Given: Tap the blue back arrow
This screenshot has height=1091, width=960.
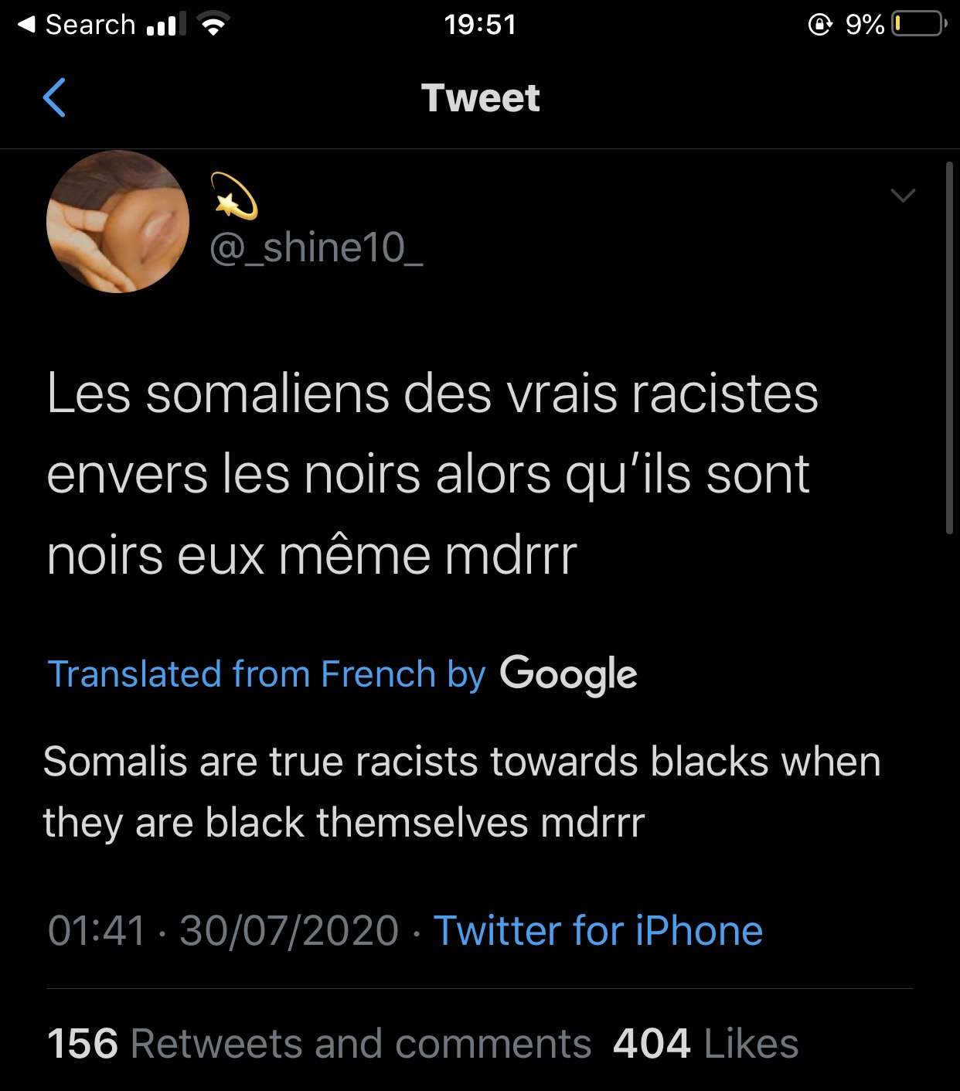Looking at the screenshot, I should click(54, 98).
